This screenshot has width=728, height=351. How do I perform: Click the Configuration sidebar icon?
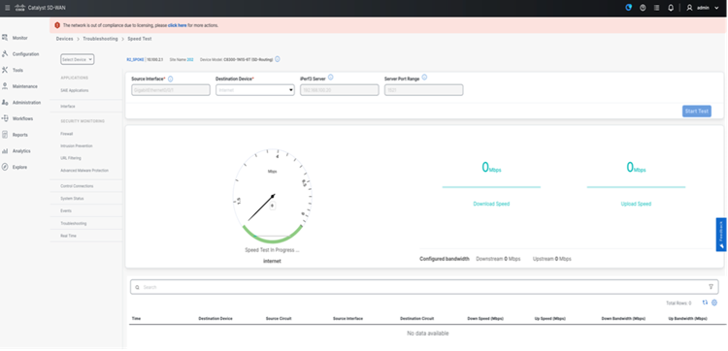[5, 53]
